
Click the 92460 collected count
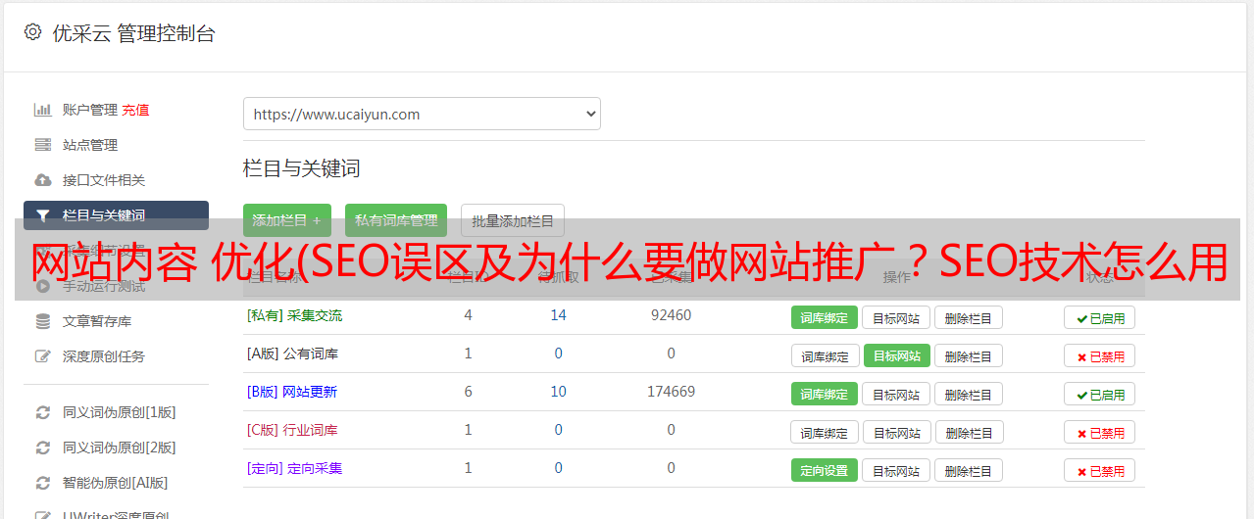(x=671, y=315)
